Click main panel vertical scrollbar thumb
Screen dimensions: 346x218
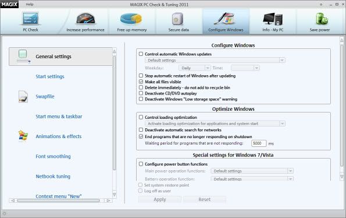[341, 106]
